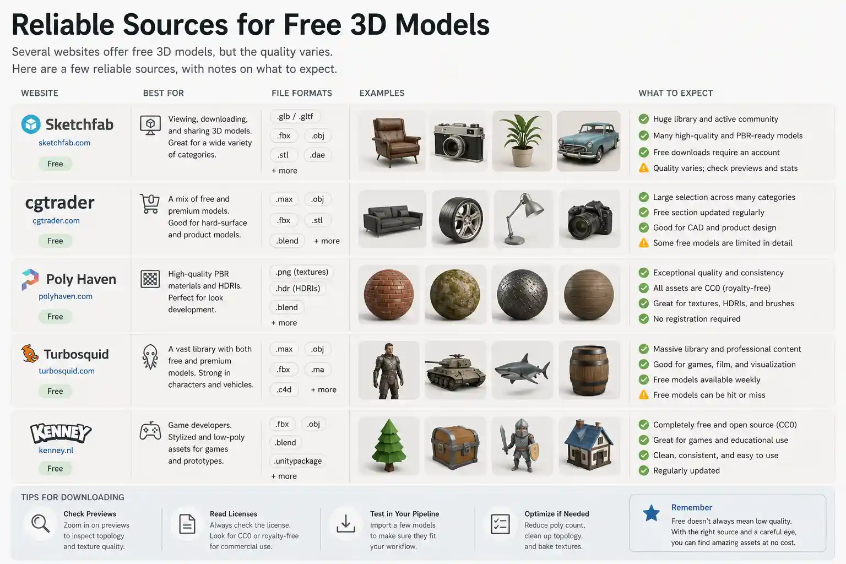The width and height of the screenshot is (846, 564).
Task: Click the Poly Haven logo icon
Action: pyautogui.click(x=30, y=279)
